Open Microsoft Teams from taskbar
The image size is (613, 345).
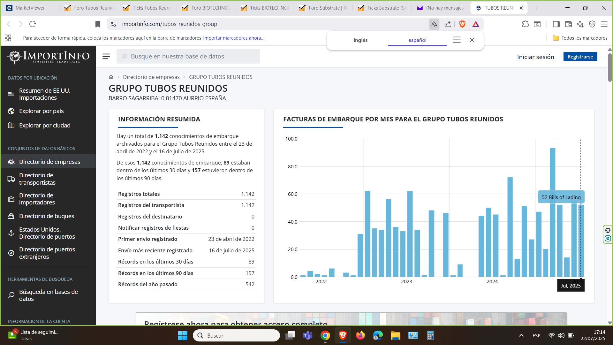tap(307, 335)
